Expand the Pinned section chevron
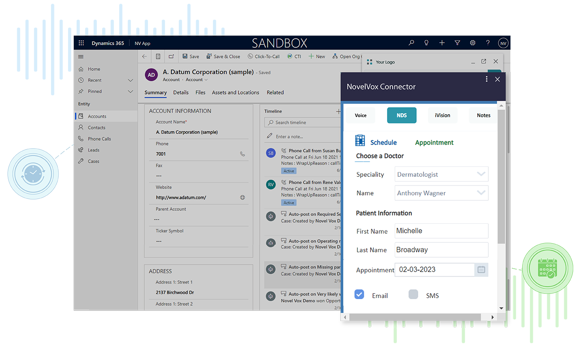The width and height of the screenshot is (584, 347). (131, 91)
